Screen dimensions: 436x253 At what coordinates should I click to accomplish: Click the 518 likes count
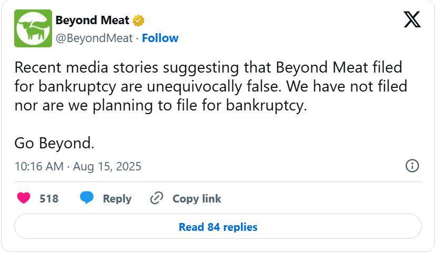[x=49, y=199]
